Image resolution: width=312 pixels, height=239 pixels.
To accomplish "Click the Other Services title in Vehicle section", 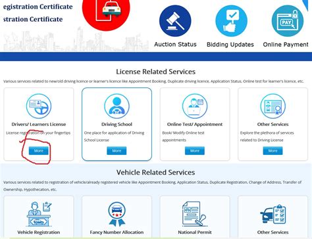I will [x=273, y=232].
